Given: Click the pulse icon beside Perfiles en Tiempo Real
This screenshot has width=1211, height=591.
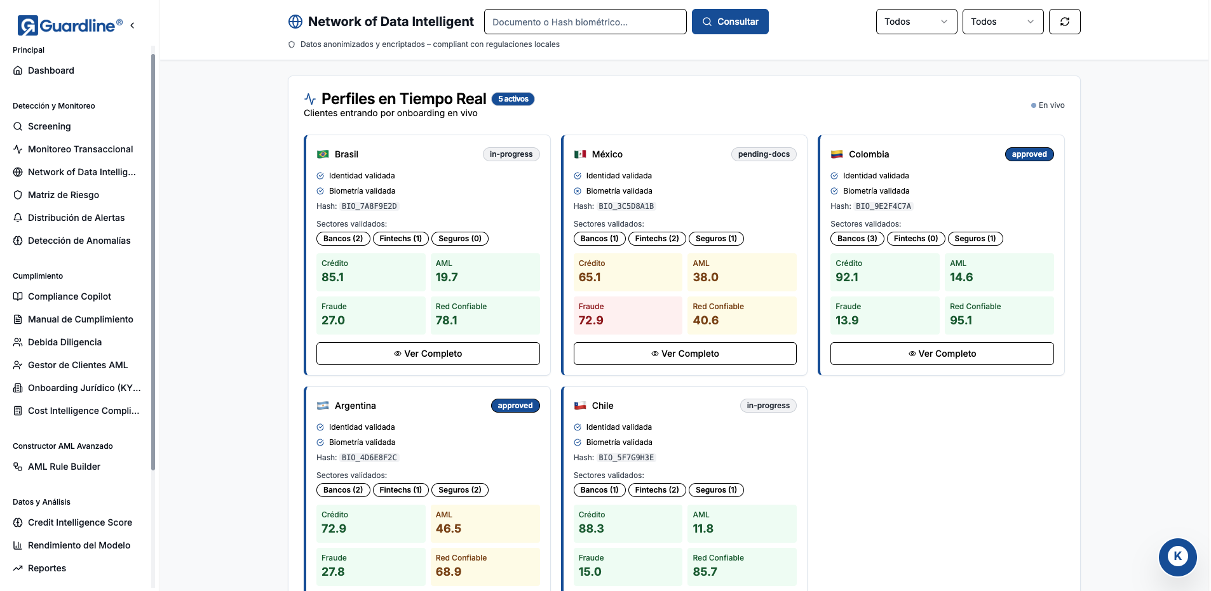Looking at the screenshot, I should click(x=310, y=99).
